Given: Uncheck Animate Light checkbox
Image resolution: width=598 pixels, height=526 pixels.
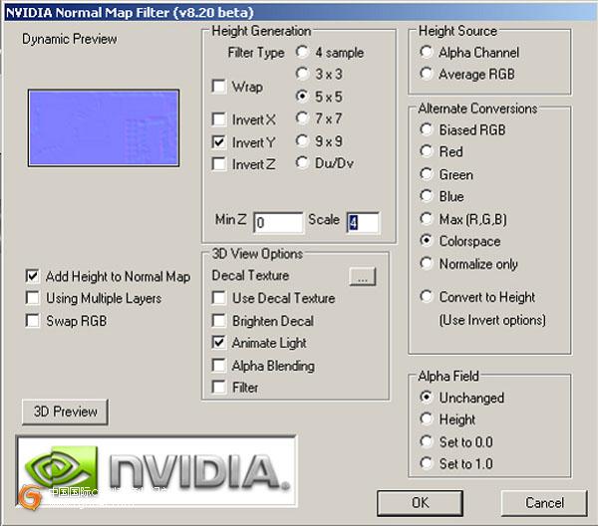Looking at the screenshot, I should (219, 343).
